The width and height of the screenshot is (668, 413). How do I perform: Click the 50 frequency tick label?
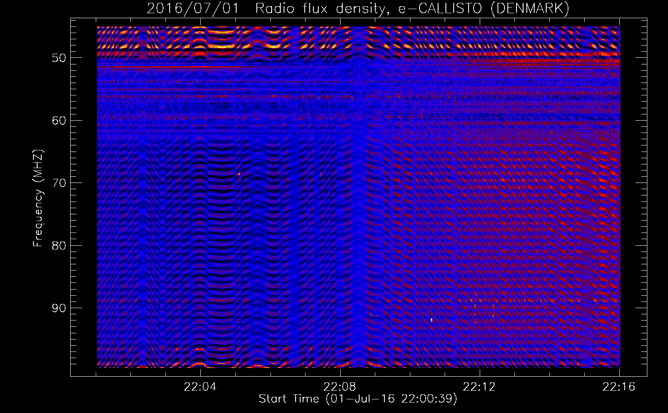59,58
